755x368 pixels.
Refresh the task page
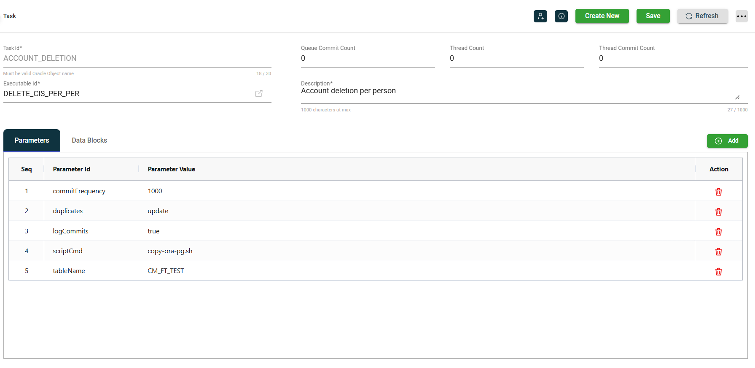[x=702, y=16]
